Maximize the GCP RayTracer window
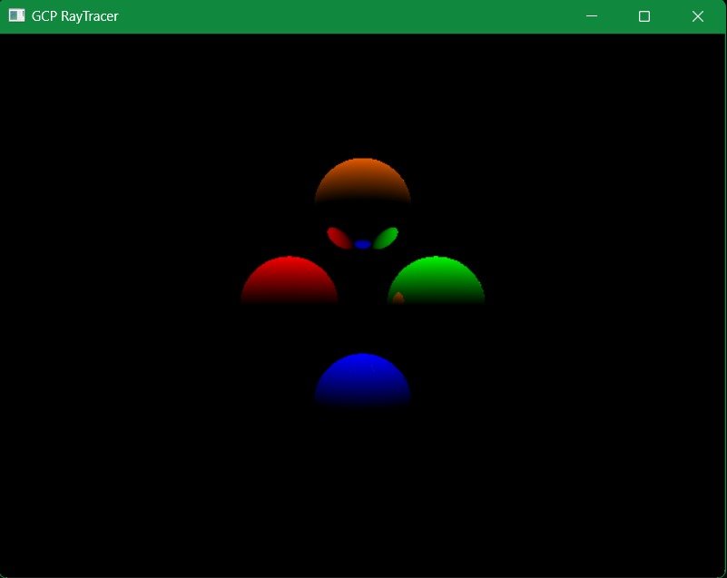This screenshot has width=727, height=578. click(x=644, y=16)
